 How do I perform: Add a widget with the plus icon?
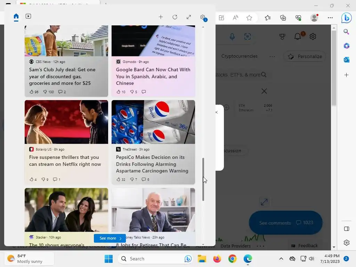[161, 17]
